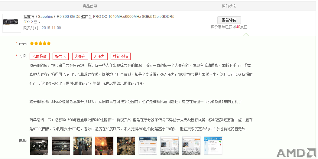Open the Sapphire R9 390 product title link

[x=99, y=19]
